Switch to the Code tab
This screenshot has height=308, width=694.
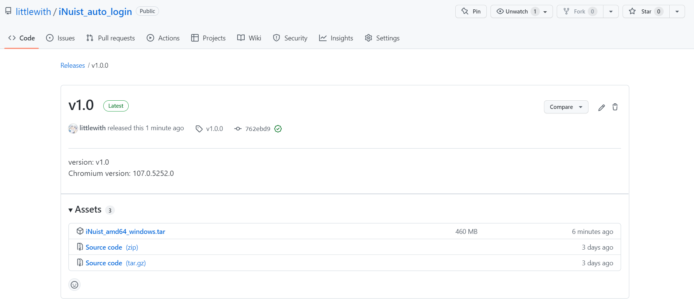tap(22, 38)
